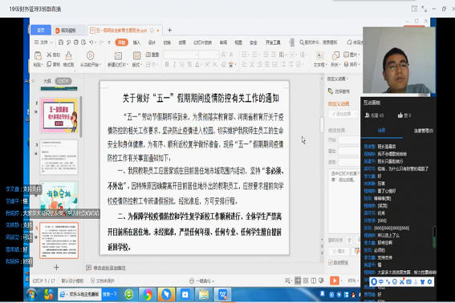The width and height of the screenshot is (455, 303).
Task: Click the document unprotected status button
Action: click(x=103, y=281)
